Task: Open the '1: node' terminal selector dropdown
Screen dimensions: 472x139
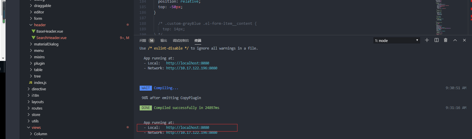Action: tap(396, 41)
